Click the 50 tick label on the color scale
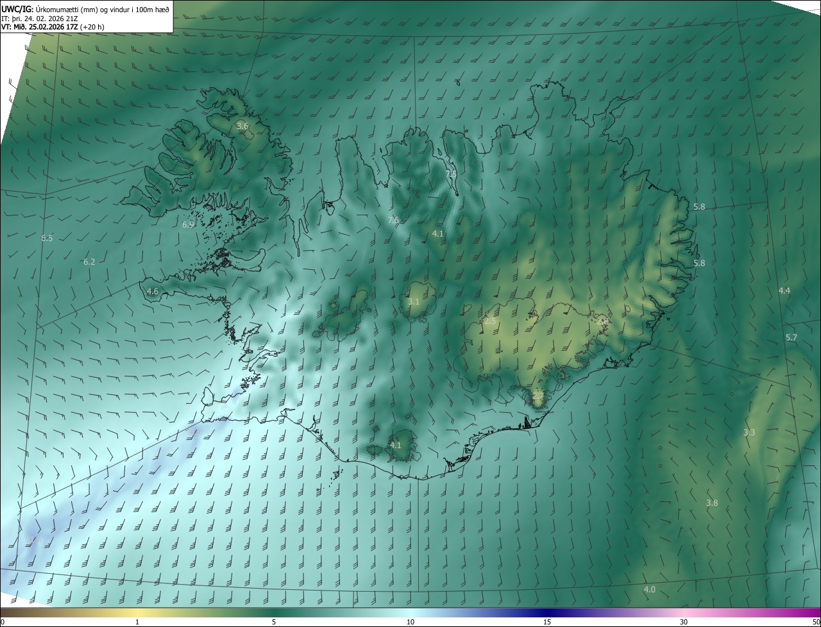This screenshot has height=627, width=821. [816, 623]
